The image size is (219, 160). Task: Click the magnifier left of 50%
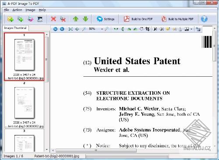pos(84,29)
